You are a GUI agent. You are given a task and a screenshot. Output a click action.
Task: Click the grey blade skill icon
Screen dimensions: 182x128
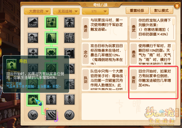(x=33, y=22)
